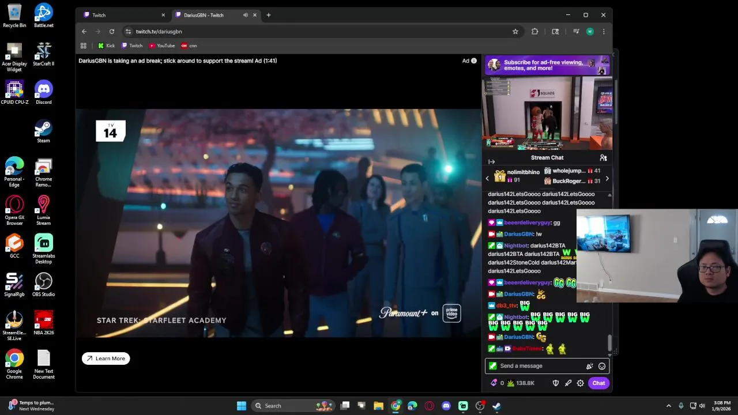This screenshot has width=738, height=415.
Task: Open SignalRgb desktop shortcut
Action: pos(14,285)
